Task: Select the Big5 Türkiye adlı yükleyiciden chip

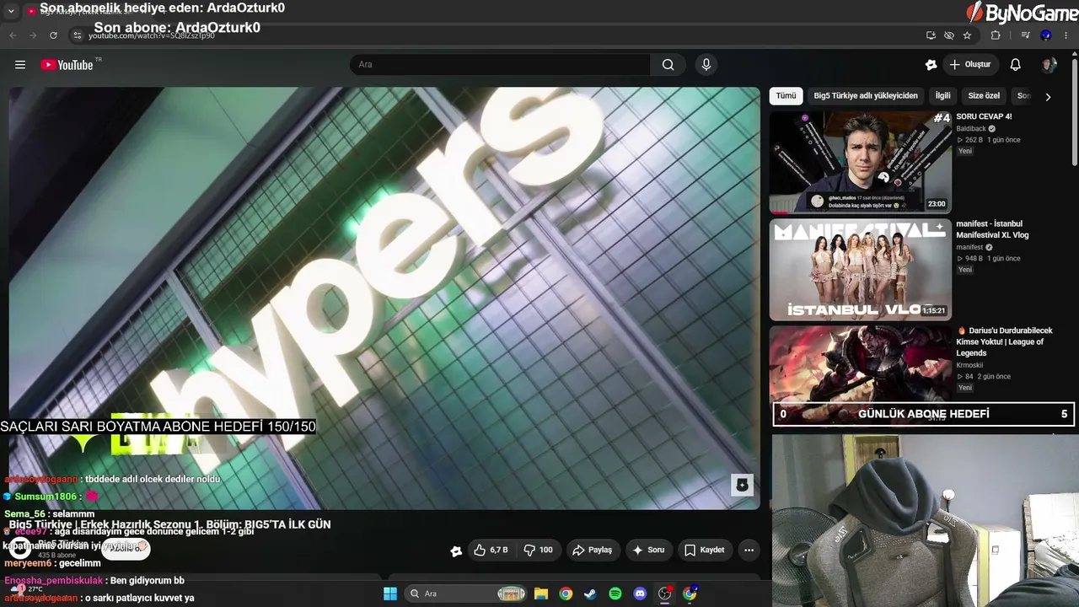Action: click(x=866, y=96)
